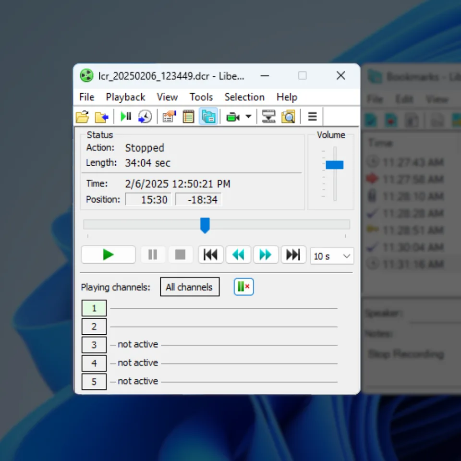Click the Pause button
The image size is (461, 461).
click(153, 255)
